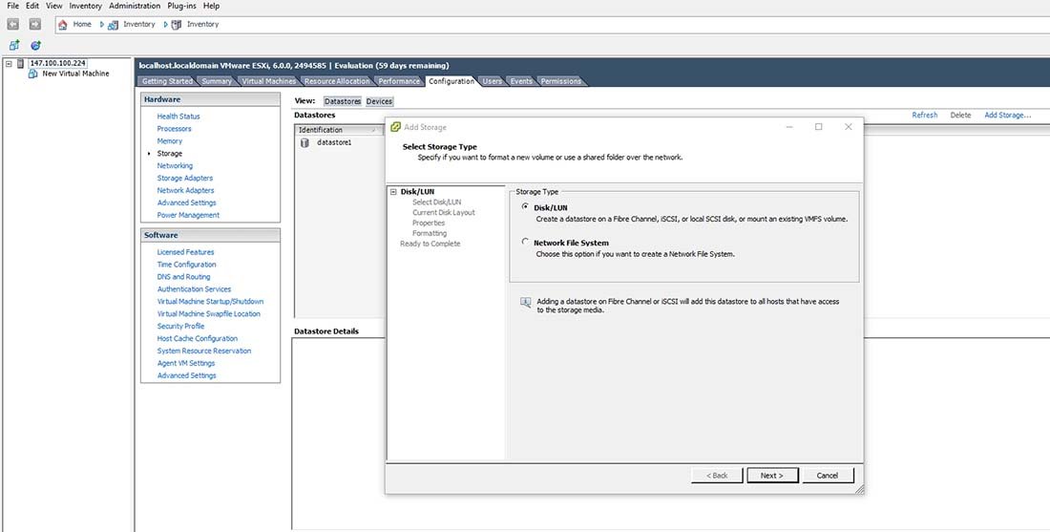Open dropdown arrow after Home breadcrumb
This screenshot has height=532, width=1050.
pyautogui.click(x=102, y=24)
